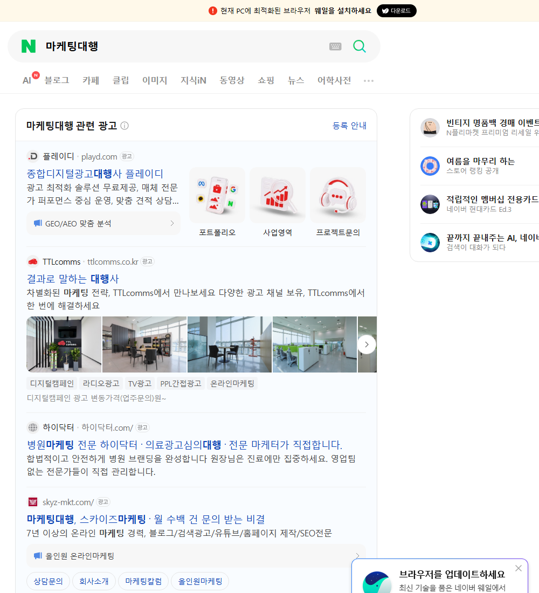Click the green Naver N logo
This screenshot has height=593, width=539.
coord(29,46)
